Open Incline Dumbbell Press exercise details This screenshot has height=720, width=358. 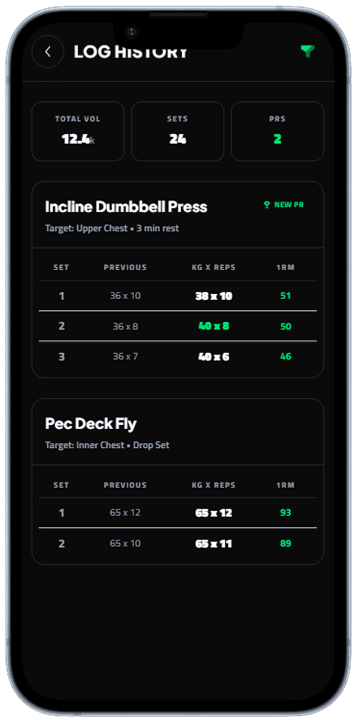click(127, 207)
